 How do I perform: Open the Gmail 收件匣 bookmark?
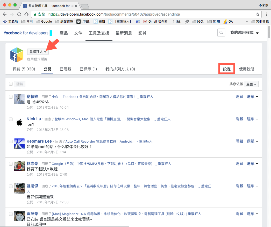pos(155,22)
